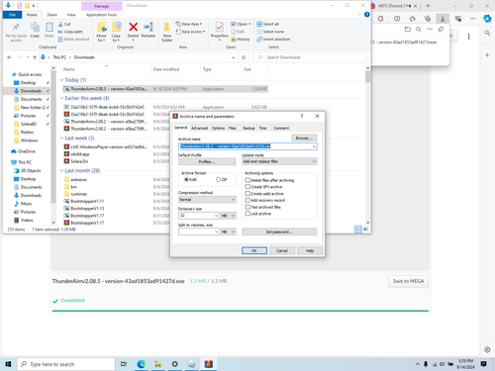Image resolution: width=495 pixels, height=371 pixels.
Task: Switch to the Options tab
Action: 218,128
